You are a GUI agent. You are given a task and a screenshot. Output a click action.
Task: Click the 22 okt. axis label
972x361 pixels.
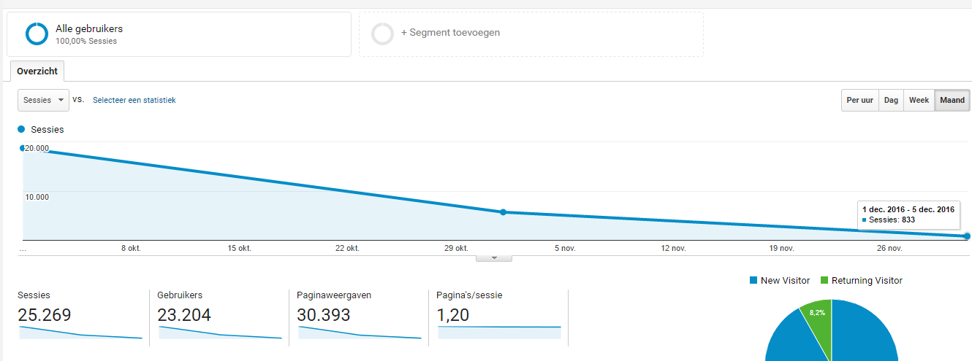347,249
